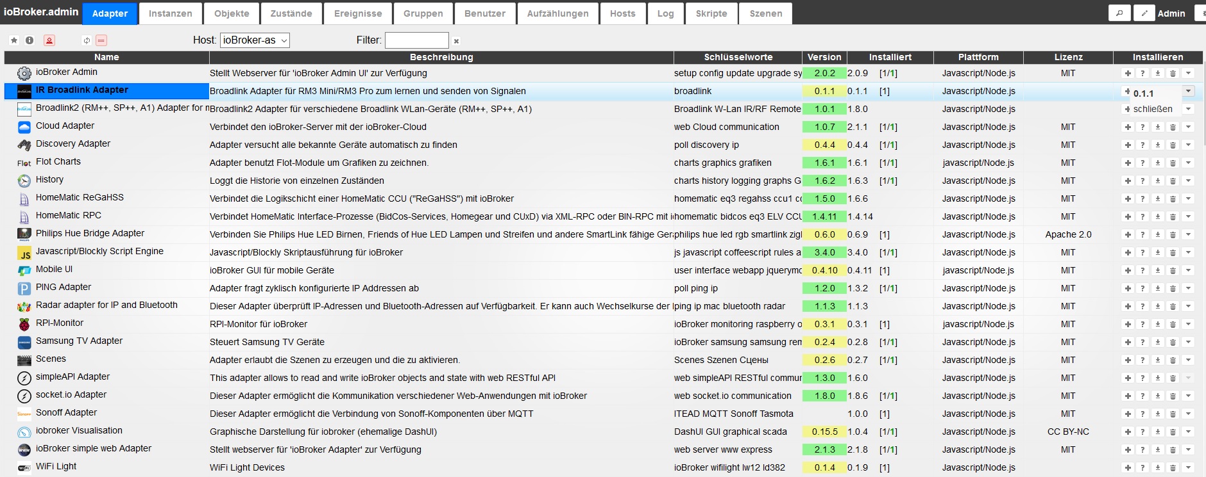The height and width of the screenshot is (477, 1206).
Task: Delete History adapter using trash icon
Action: 1173,181
